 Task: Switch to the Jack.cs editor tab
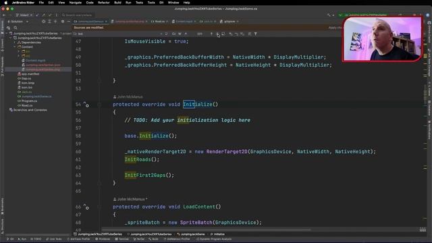pos(208,22)
